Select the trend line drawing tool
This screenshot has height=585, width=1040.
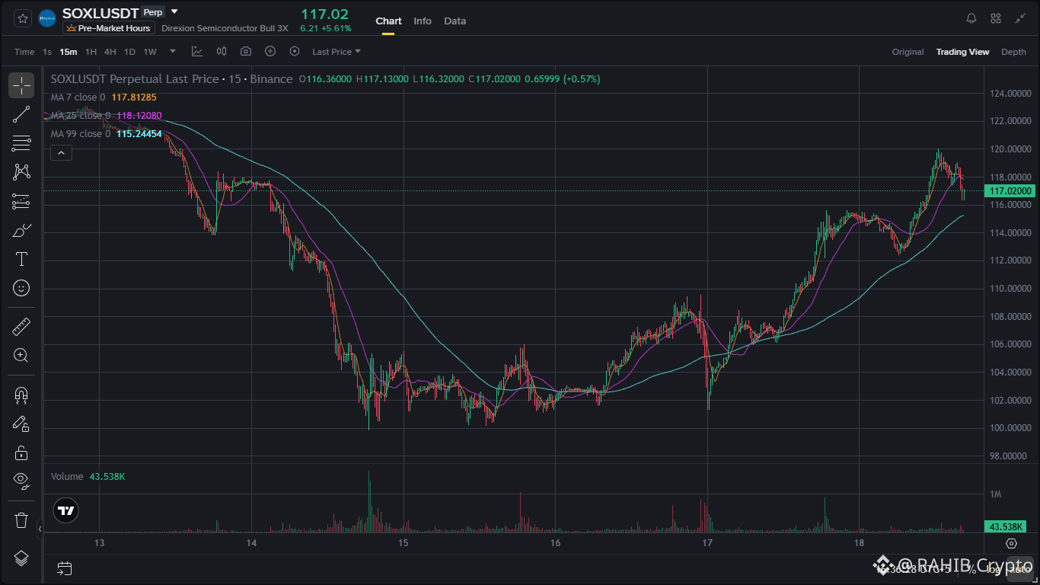pos(21,114)
